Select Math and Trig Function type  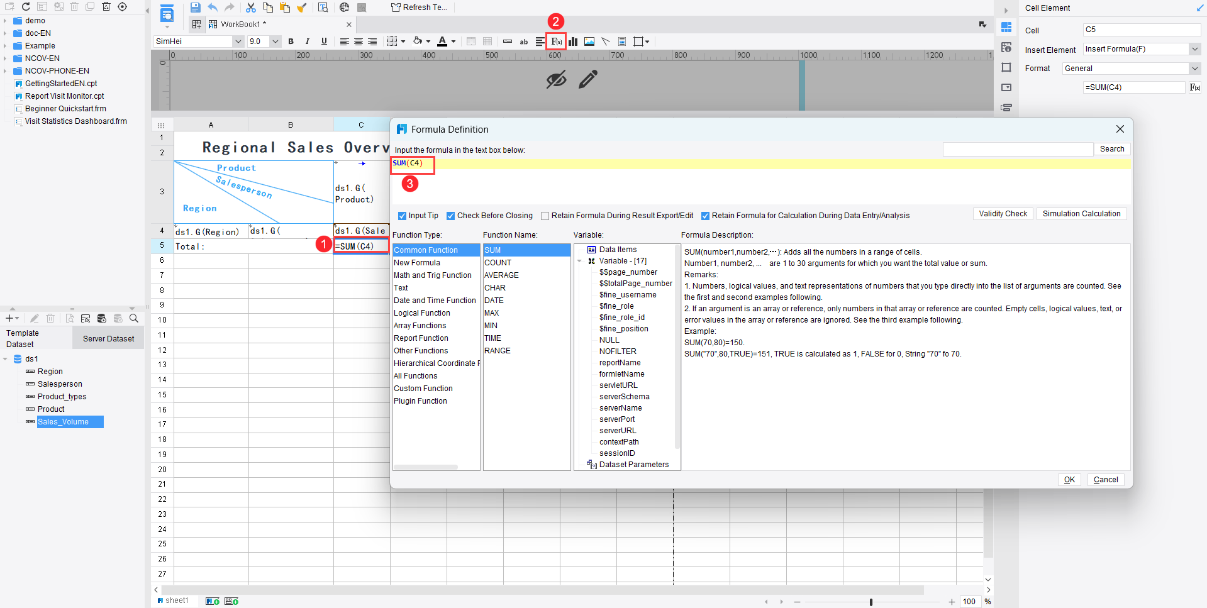(x=433, y=275)
